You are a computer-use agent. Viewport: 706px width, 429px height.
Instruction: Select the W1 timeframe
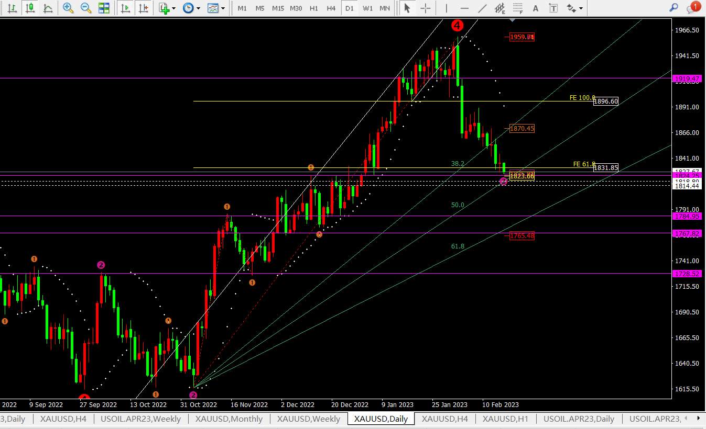click(x=367, y=8)
